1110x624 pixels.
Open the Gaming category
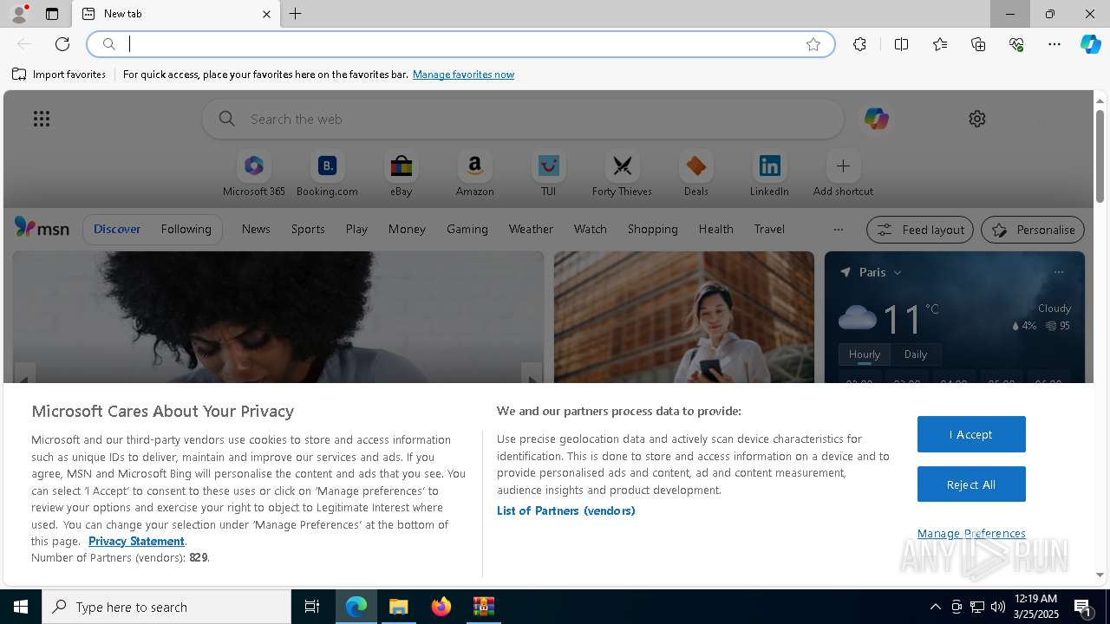tap(467, 229)
